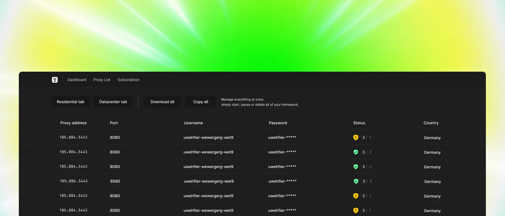Click the green status shield on the third proxy row
This screenshot has width=505, height=216.
[356, 166]
